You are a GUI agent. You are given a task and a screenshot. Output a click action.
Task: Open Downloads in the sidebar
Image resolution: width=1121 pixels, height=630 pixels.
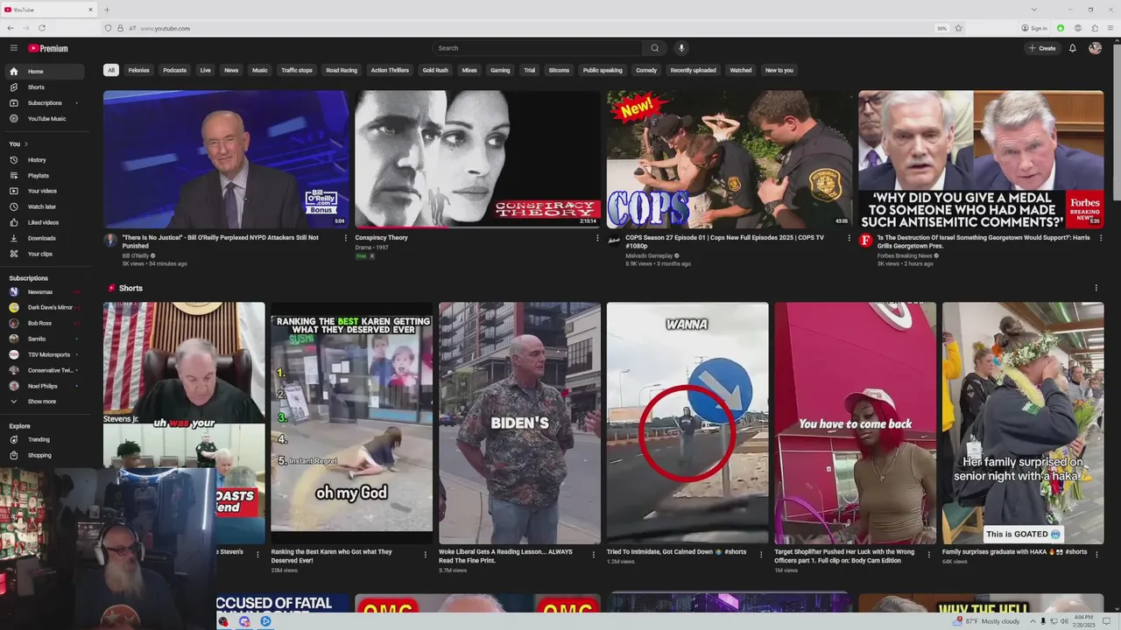coord(45,238)
